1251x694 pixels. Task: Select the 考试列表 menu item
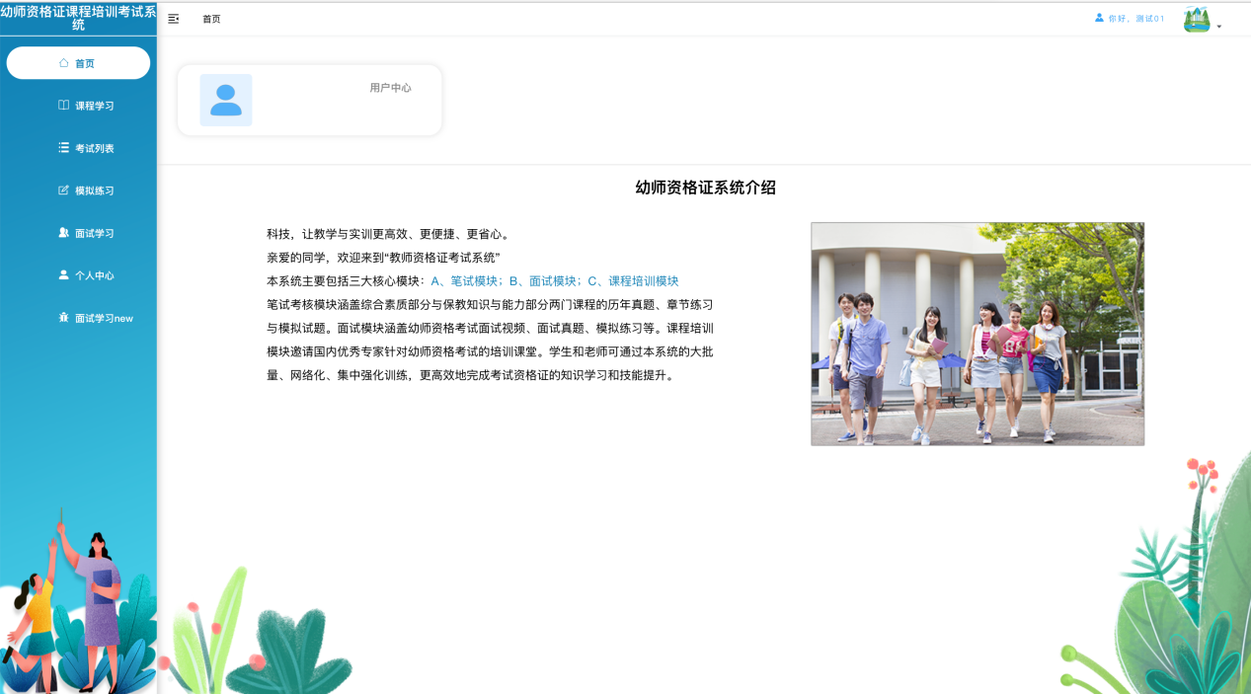[95, 148]
